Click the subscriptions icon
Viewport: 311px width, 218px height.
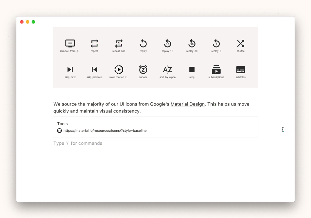(x=216, y=70)
